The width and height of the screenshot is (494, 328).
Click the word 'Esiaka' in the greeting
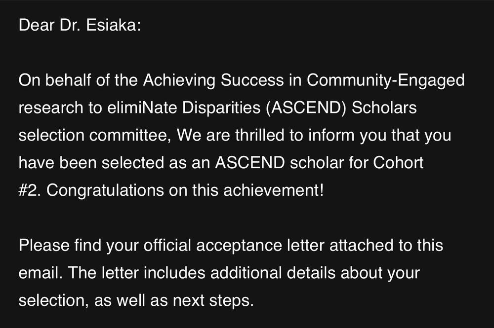(111, 25)
